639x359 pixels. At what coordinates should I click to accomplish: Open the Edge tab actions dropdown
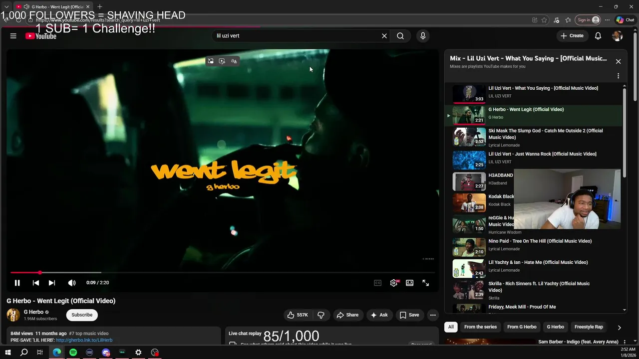[6, 6]
